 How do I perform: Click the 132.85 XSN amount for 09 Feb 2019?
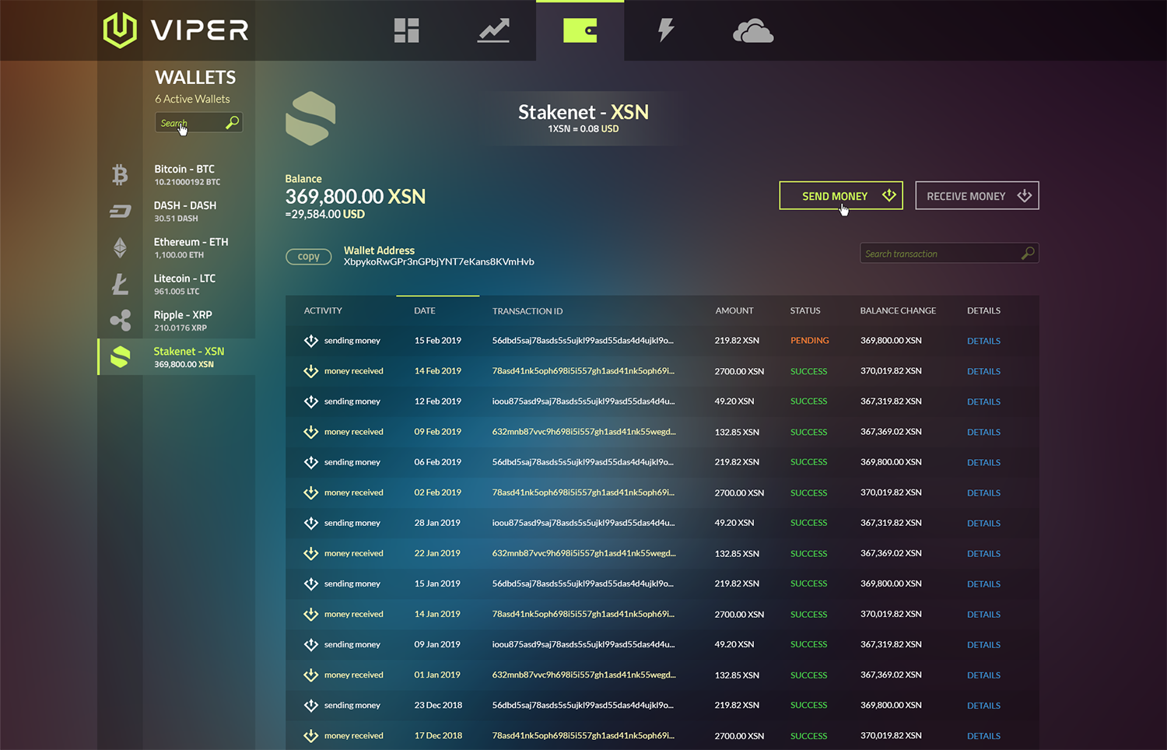[x=737, y=432]
